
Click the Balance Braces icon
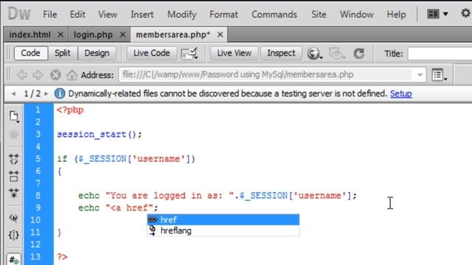click(x=13, y=235)
